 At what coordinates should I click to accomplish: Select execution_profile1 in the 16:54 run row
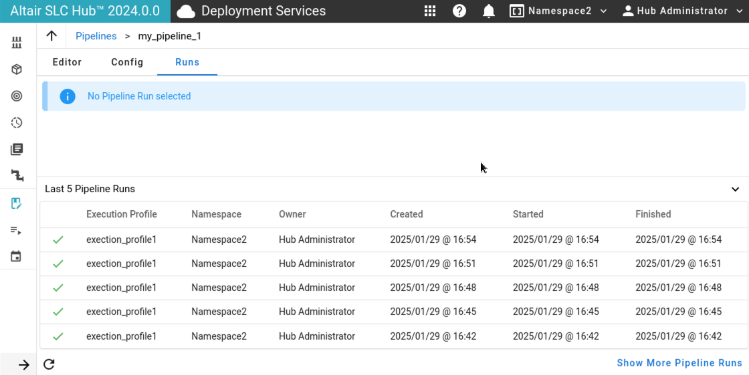tap(121, 240)
